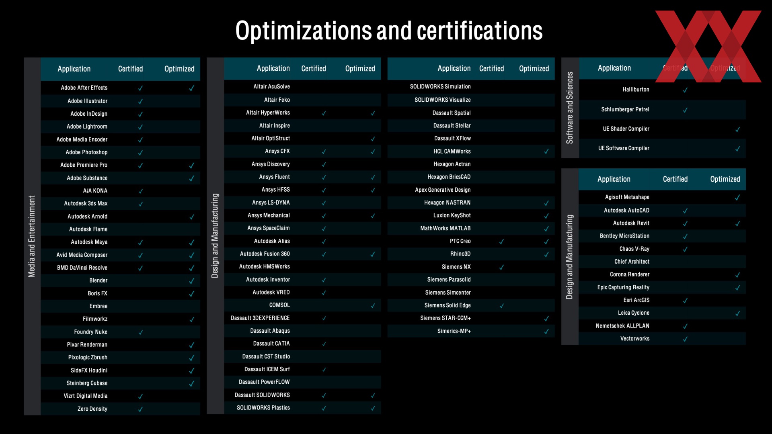The width and height of the screenshot is (772, 434).
Task: Select the 'Simerics-MP+' entry
Action: pyautogui.click(x=454, y=331)
